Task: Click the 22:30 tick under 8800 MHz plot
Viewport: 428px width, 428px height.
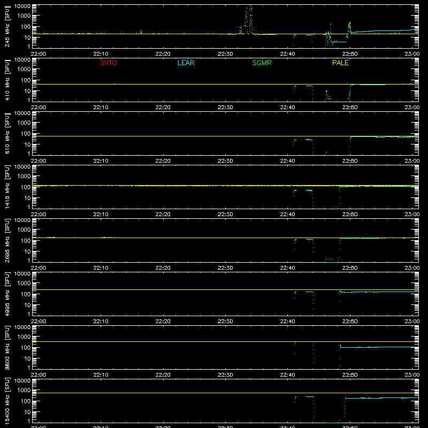Action: pos(225,375)
